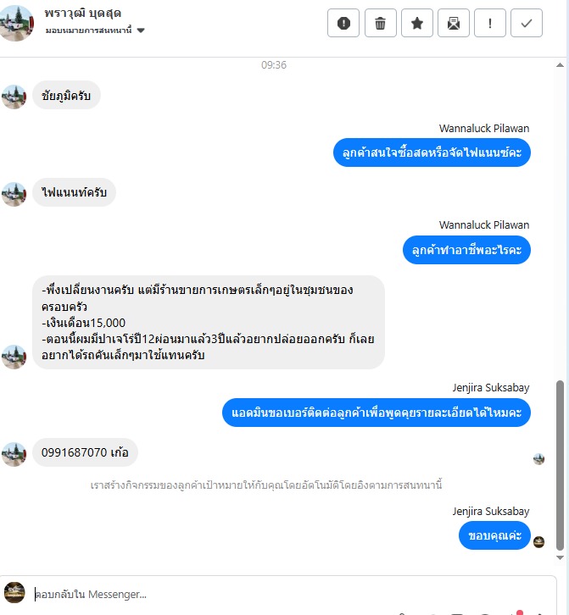Click the ขอบคุณค่ะ sent message bubble
The image size is (569, 615).
coord(494,535)
